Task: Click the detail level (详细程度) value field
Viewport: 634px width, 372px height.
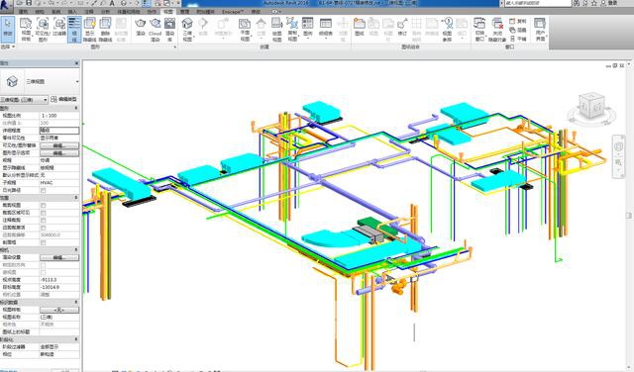Action: click(59, 131)
